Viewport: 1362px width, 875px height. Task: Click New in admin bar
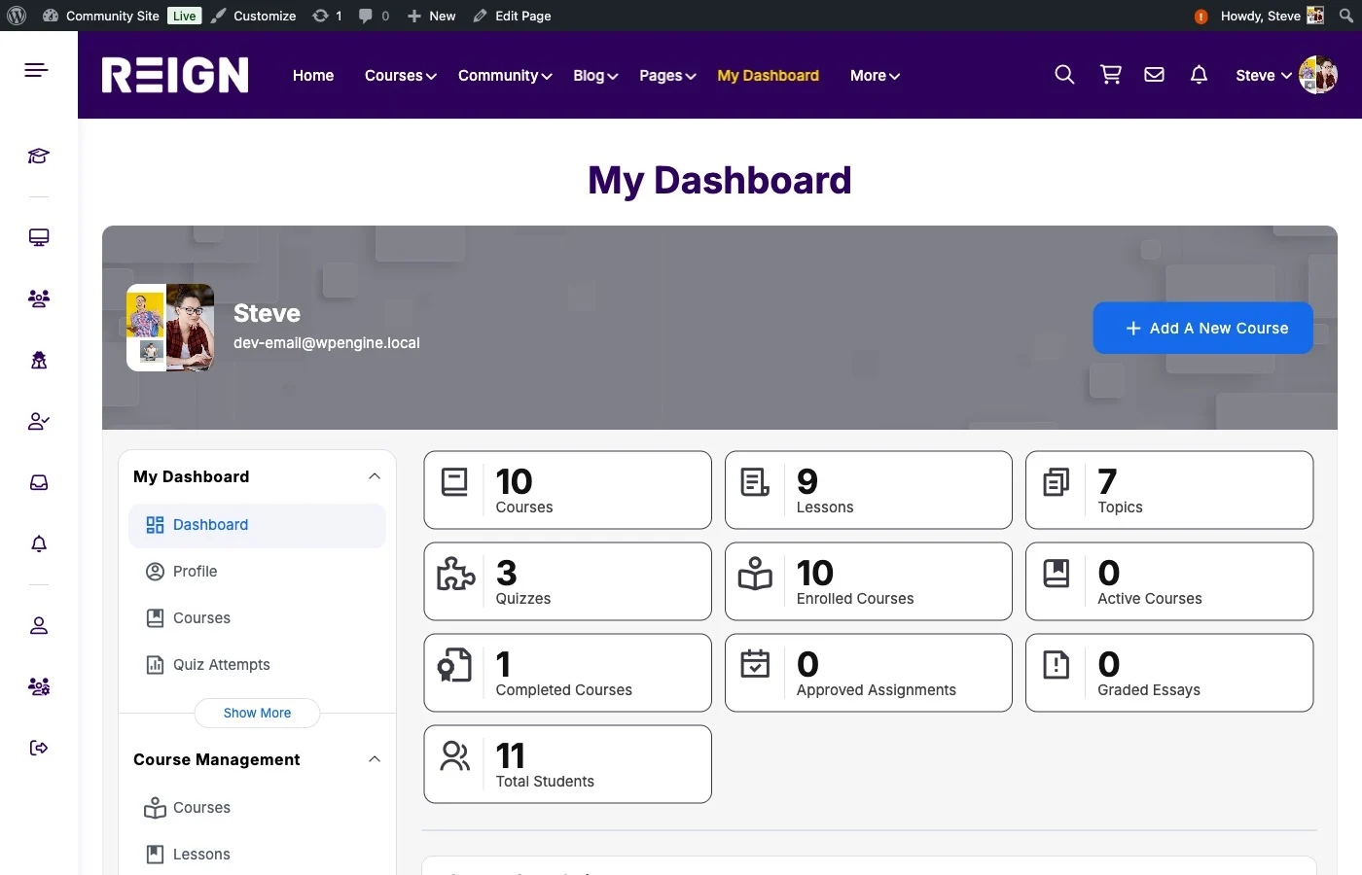coord(431,16)
